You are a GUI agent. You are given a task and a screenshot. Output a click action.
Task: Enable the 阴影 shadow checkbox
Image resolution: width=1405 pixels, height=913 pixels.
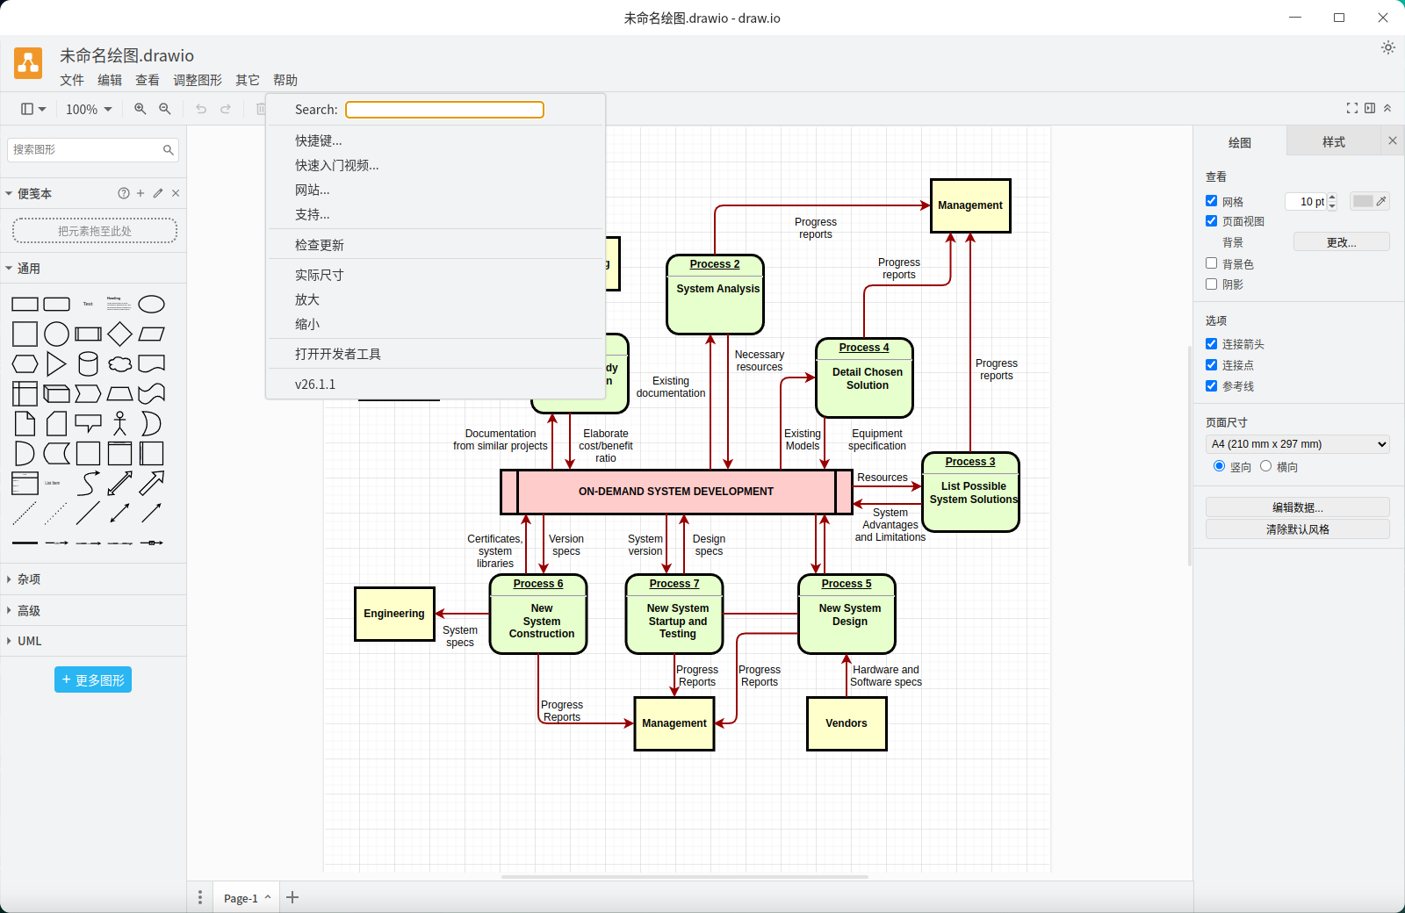(x=1212, y=284)
